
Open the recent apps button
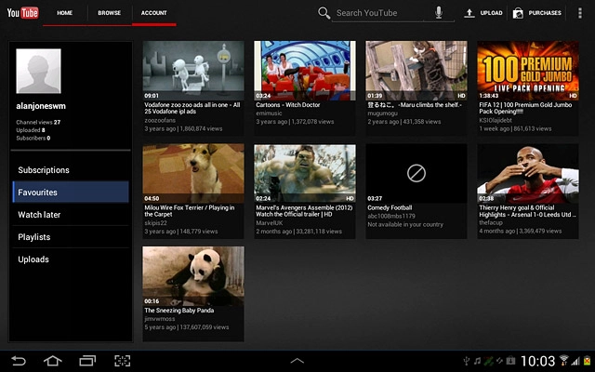pyautogui.click(x=87, y=360)
